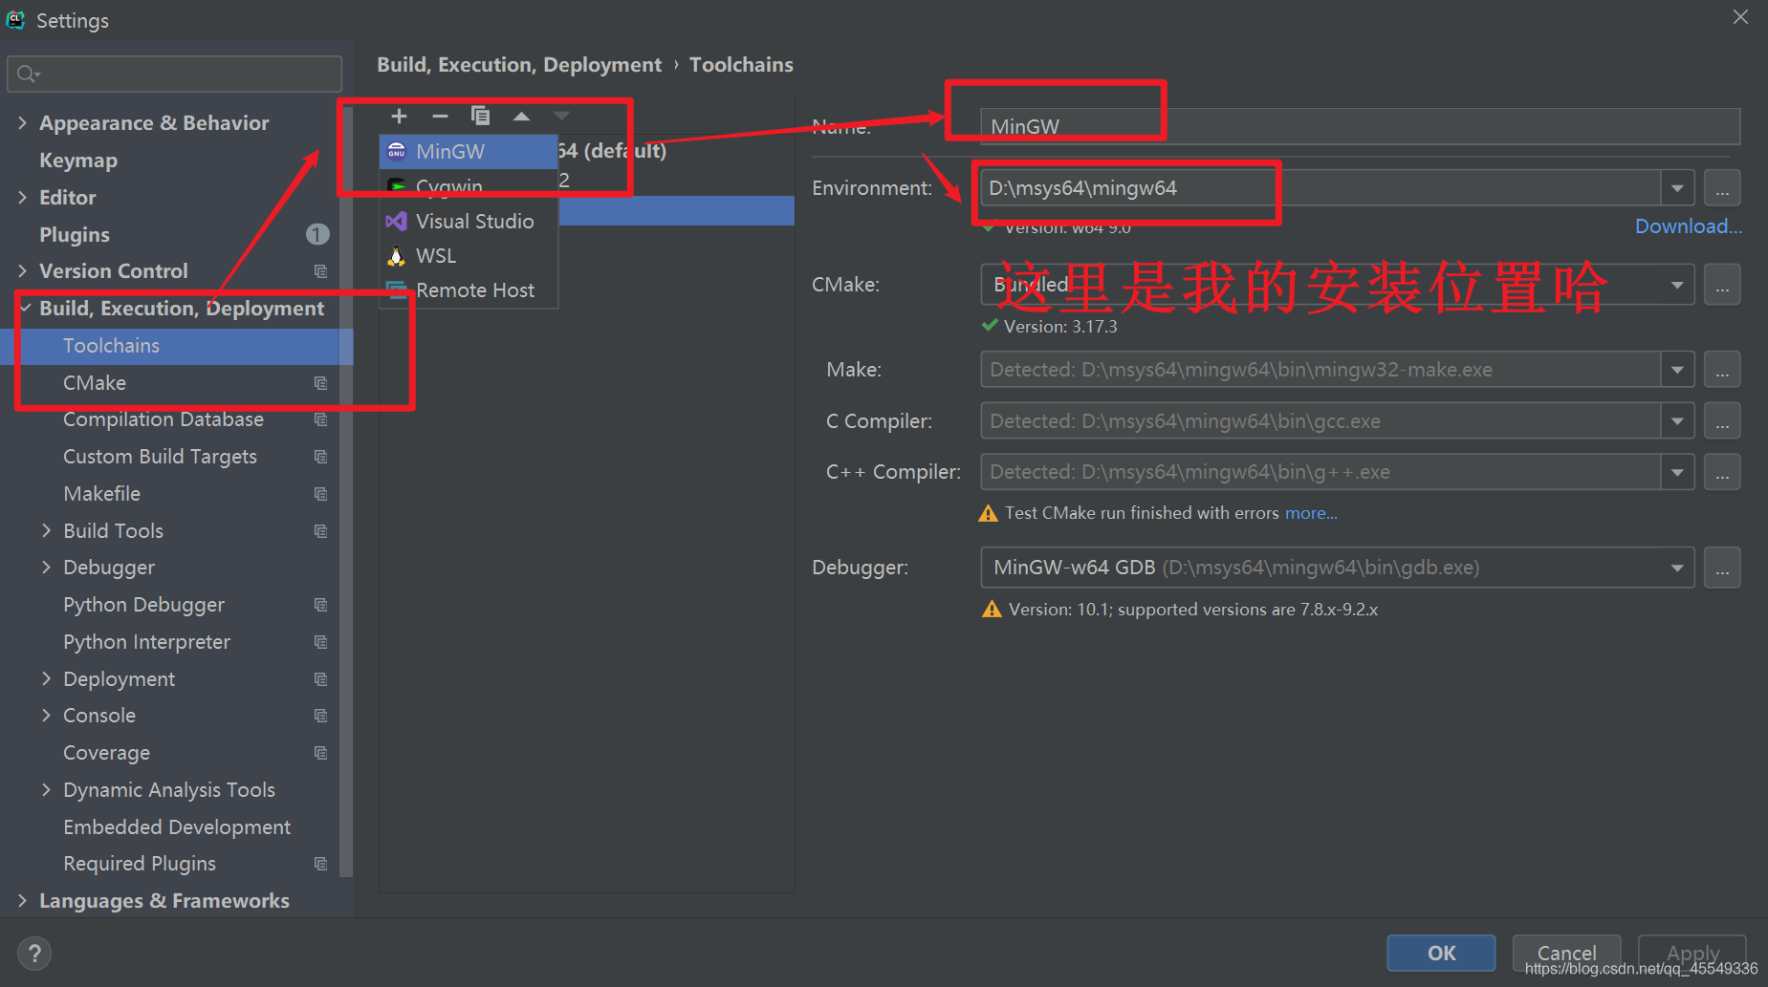Open Python Interpreter settings
Viewport: 1768px width, 987px height.
146,641
